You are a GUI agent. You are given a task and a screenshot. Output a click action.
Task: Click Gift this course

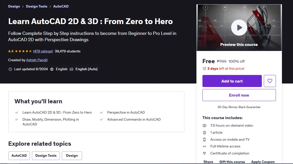[x=232, y=162]
